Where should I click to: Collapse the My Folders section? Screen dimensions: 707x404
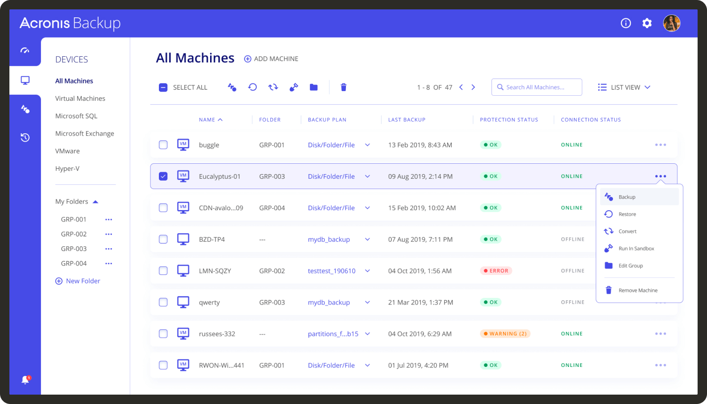point(95,201)
